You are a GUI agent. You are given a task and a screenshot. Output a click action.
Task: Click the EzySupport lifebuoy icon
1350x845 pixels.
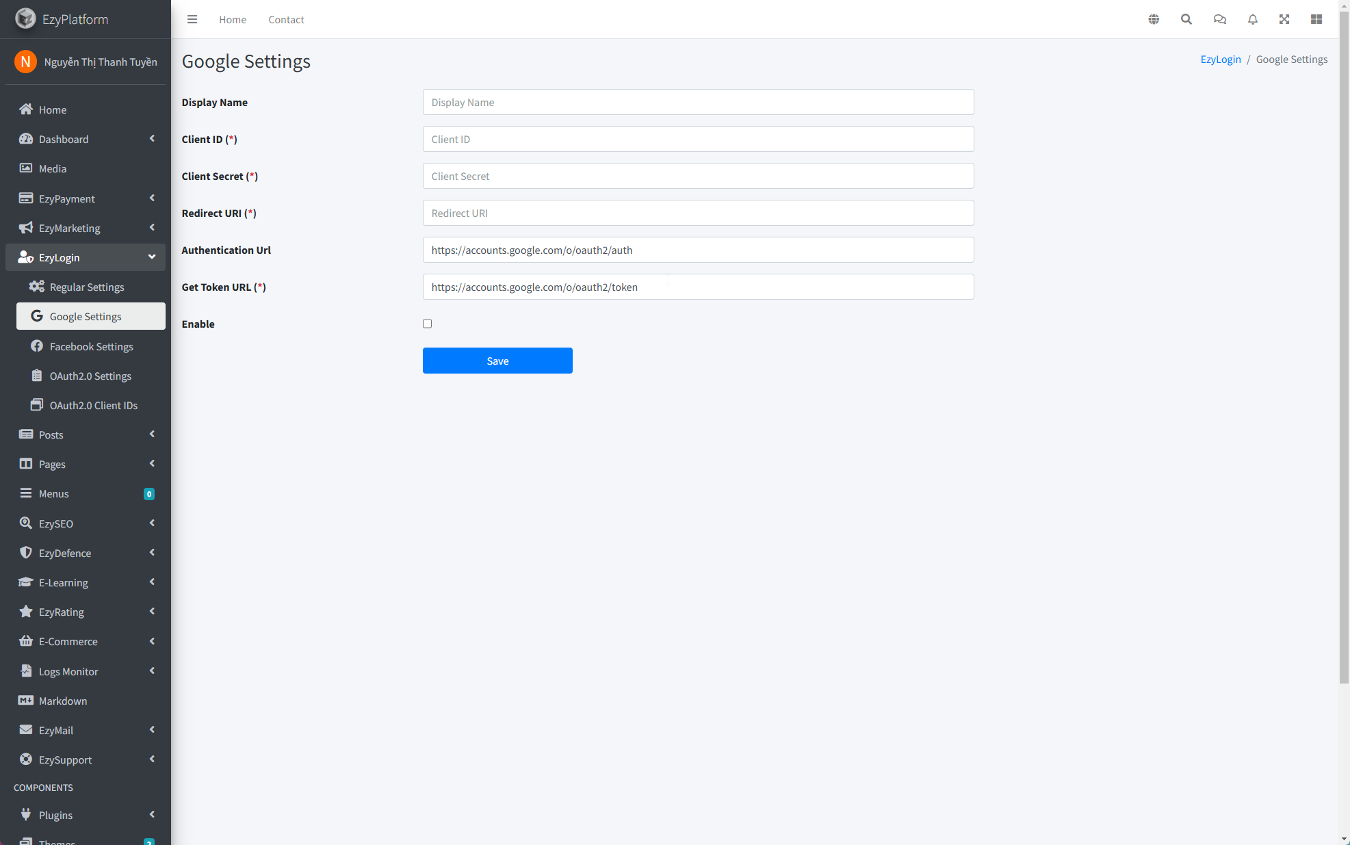[26, 759]
